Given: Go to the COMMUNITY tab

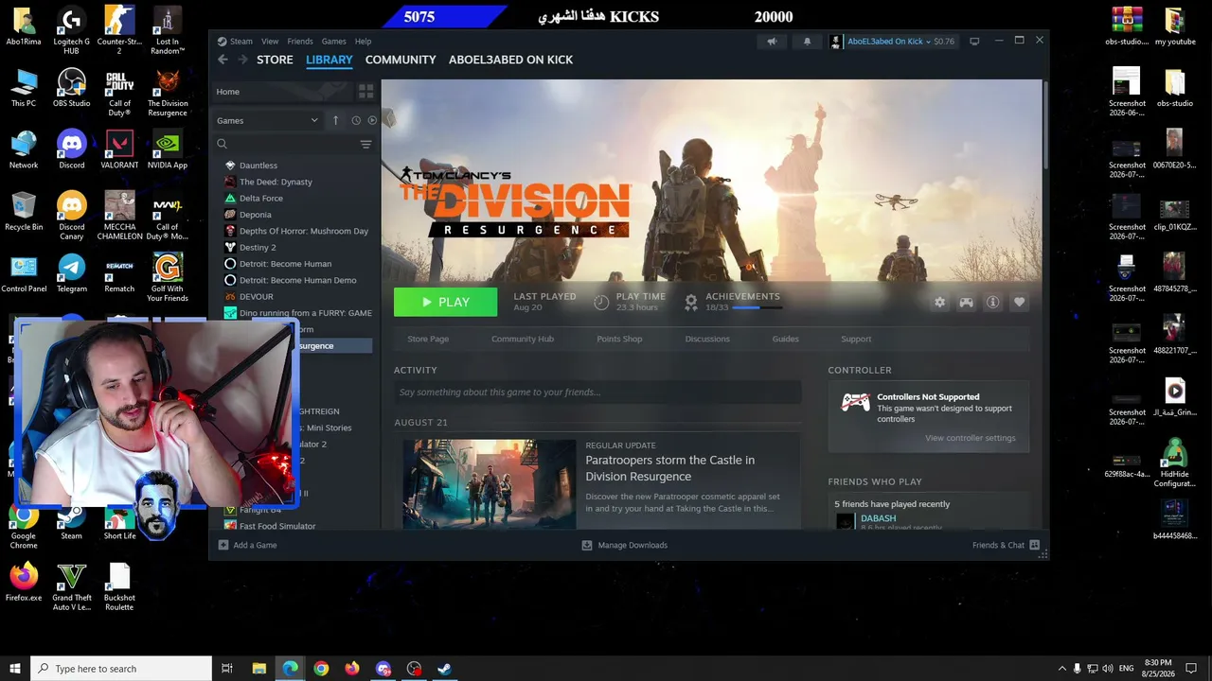Looking at the screenshot, I should coord(401,60).
